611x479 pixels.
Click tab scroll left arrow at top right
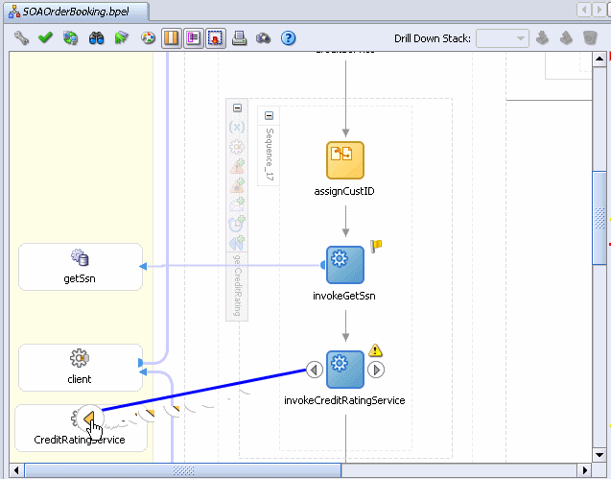[x=584, y=10]
